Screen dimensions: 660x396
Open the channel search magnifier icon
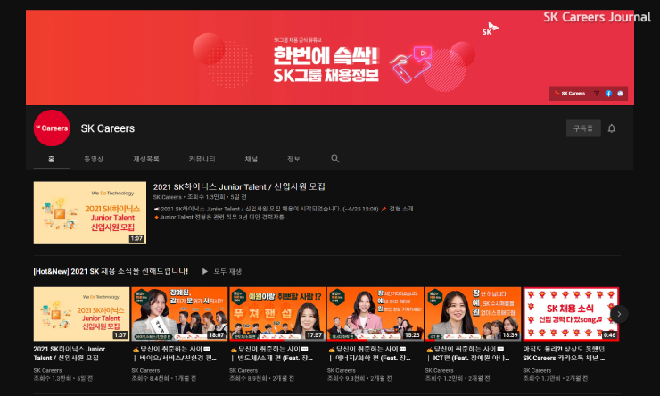[335, 159]
